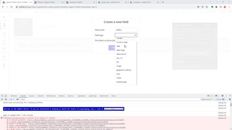Select 'date range' field type option

pyautogui.click(x=126, y=50)
